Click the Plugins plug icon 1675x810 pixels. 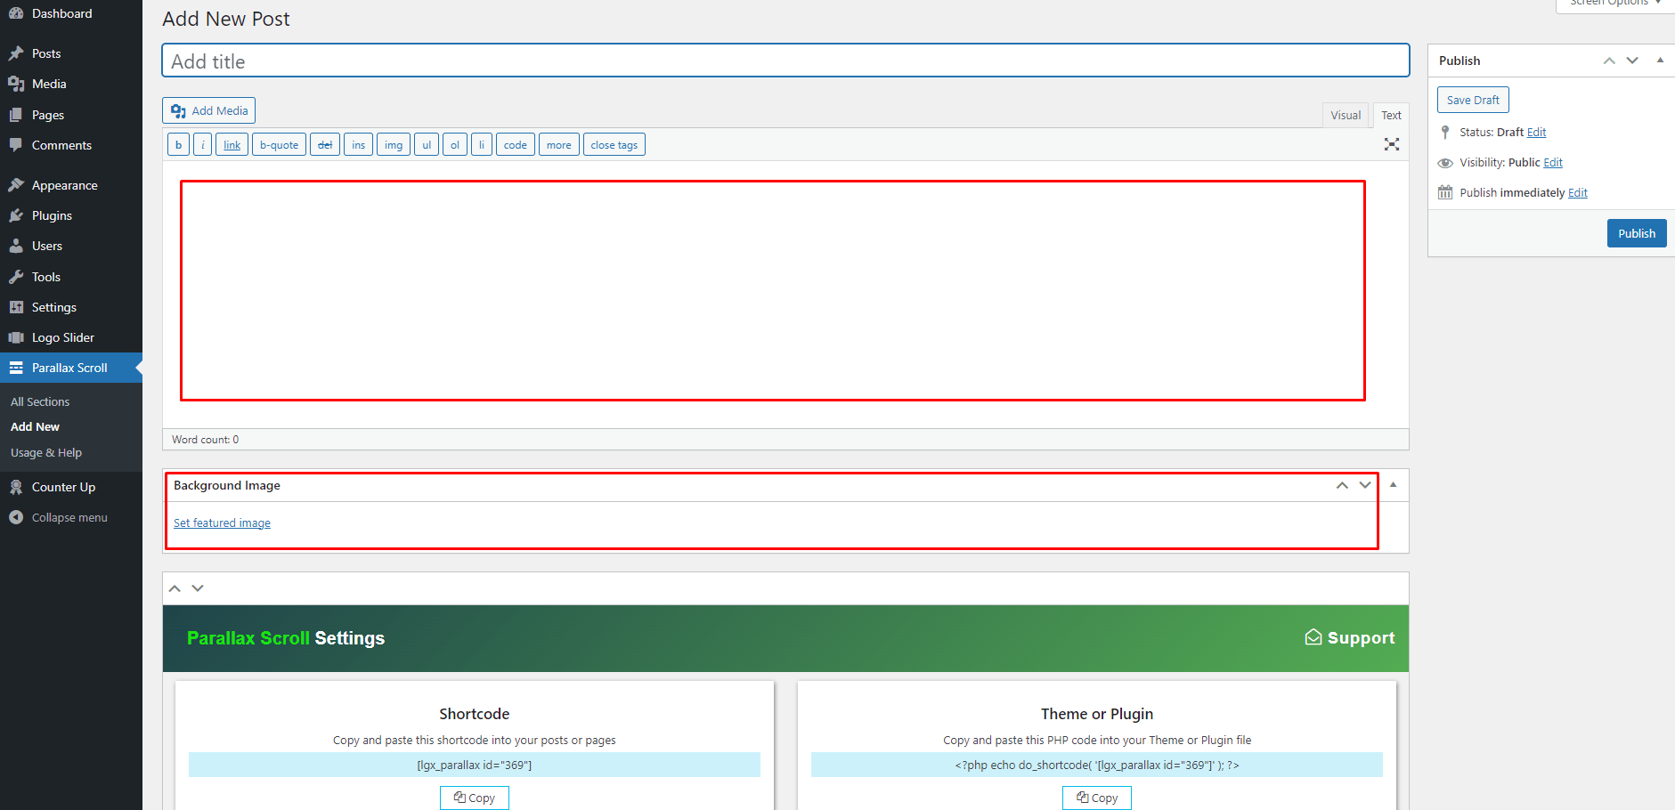tap(16, 215)
